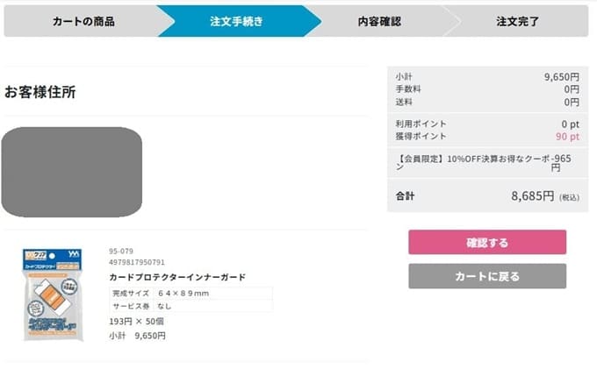Click the gray カートに戻る button
This screenshot has height=369, width=597.
[486, 276]
